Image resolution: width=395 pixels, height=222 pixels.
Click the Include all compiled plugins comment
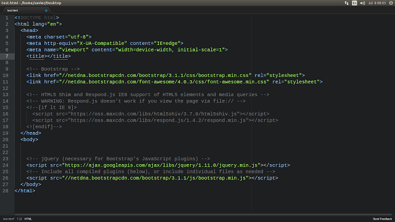[x=151, y=171]
